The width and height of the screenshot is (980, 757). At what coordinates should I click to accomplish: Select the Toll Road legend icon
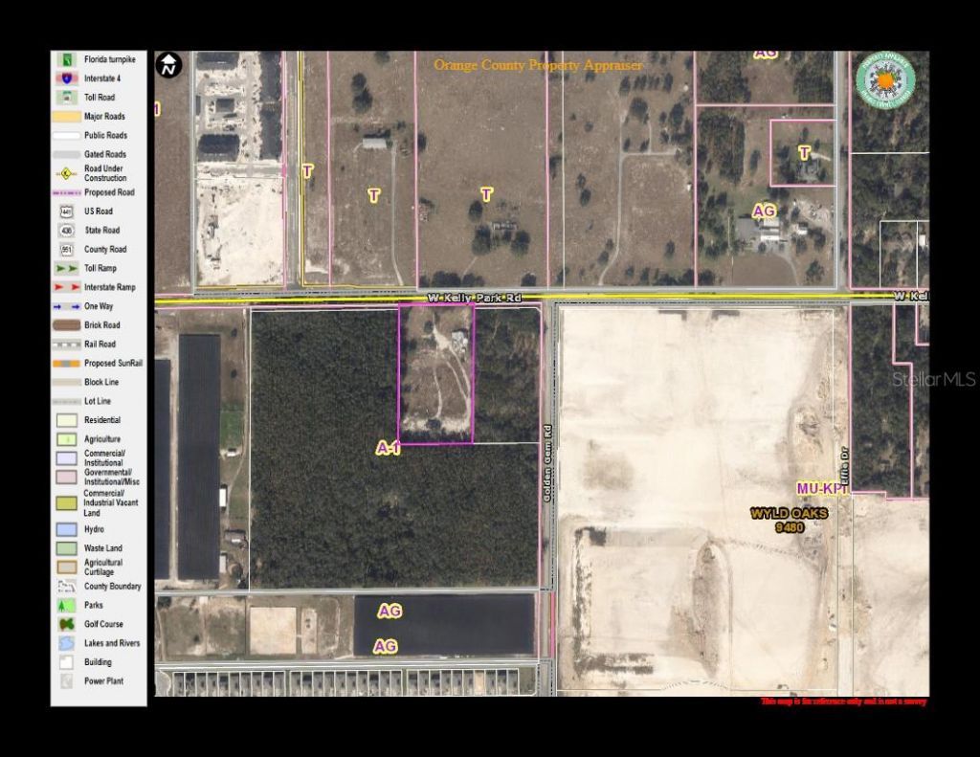(65, 97)
